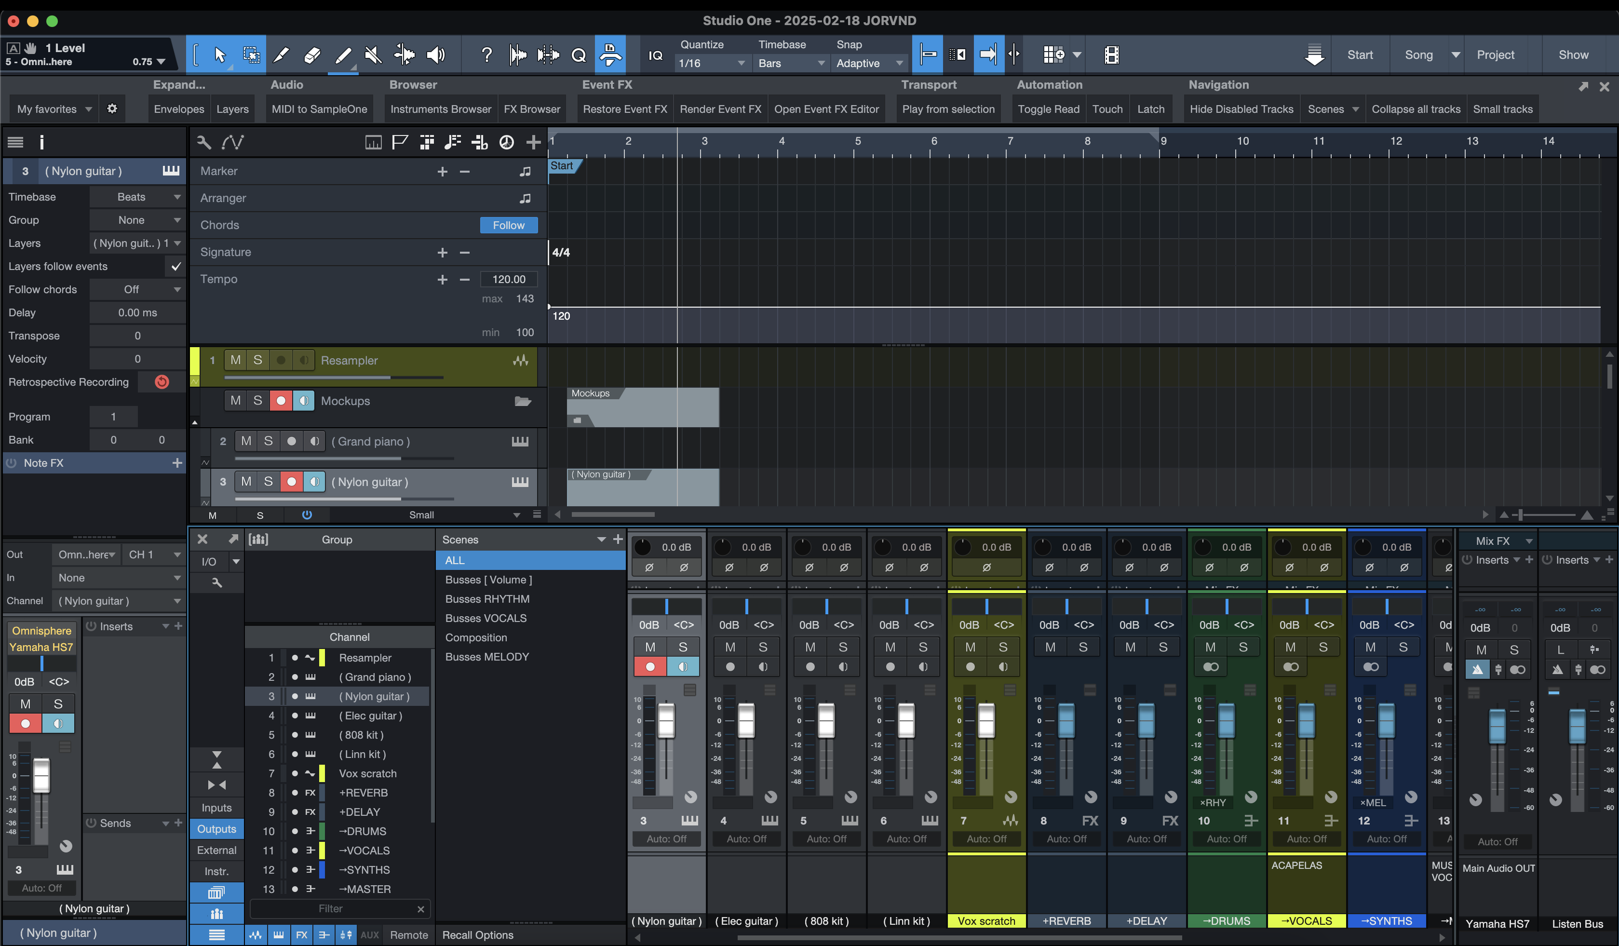
Task: Mute the Resampler track
Action: [236, 360]
